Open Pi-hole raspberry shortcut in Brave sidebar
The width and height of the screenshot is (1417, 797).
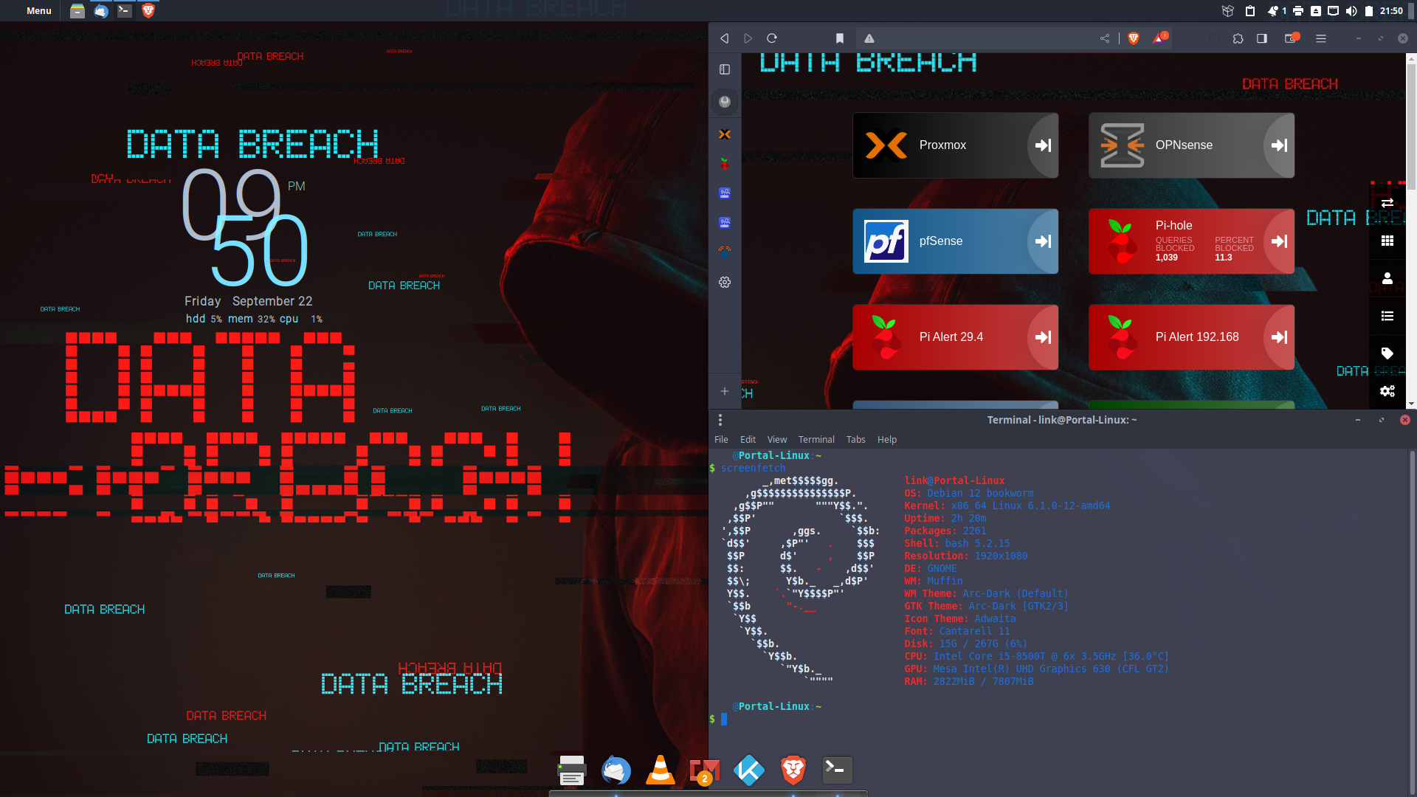pos(725,164)
